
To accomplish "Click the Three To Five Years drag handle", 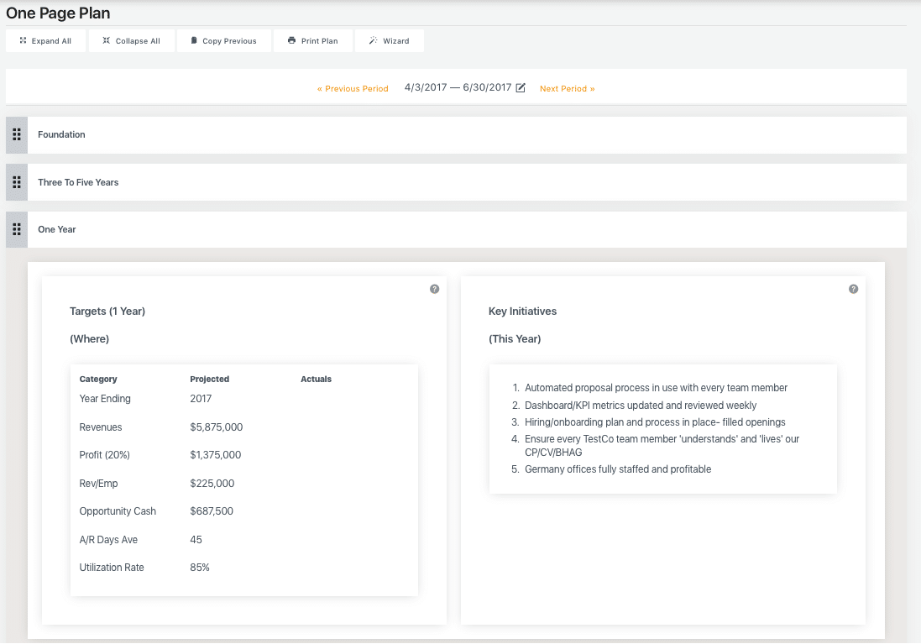I will (x=17, y=182).
